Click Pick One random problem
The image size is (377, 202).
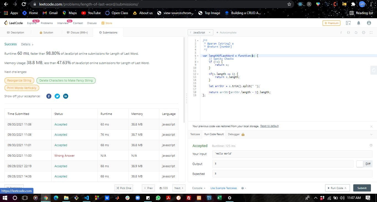click(x=124, y=188)
